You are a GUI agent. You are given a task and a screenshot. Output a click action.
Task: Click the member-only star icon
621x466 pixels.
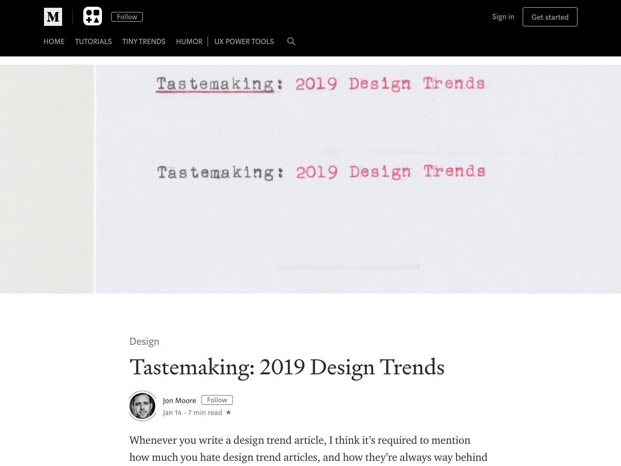[x=228, y=413]
